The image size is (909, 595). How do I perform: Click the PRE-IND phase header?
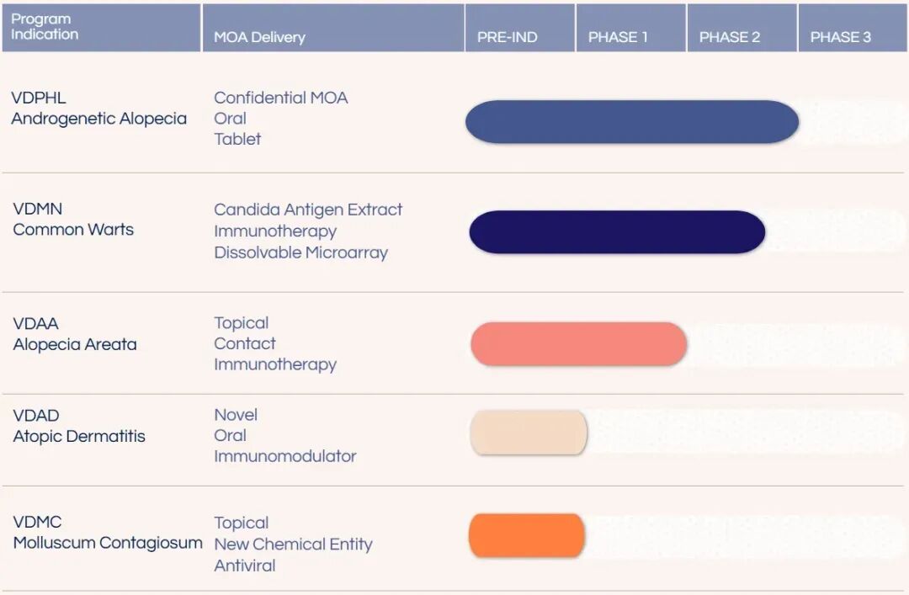pyautogui.click(x=507, y=37)
